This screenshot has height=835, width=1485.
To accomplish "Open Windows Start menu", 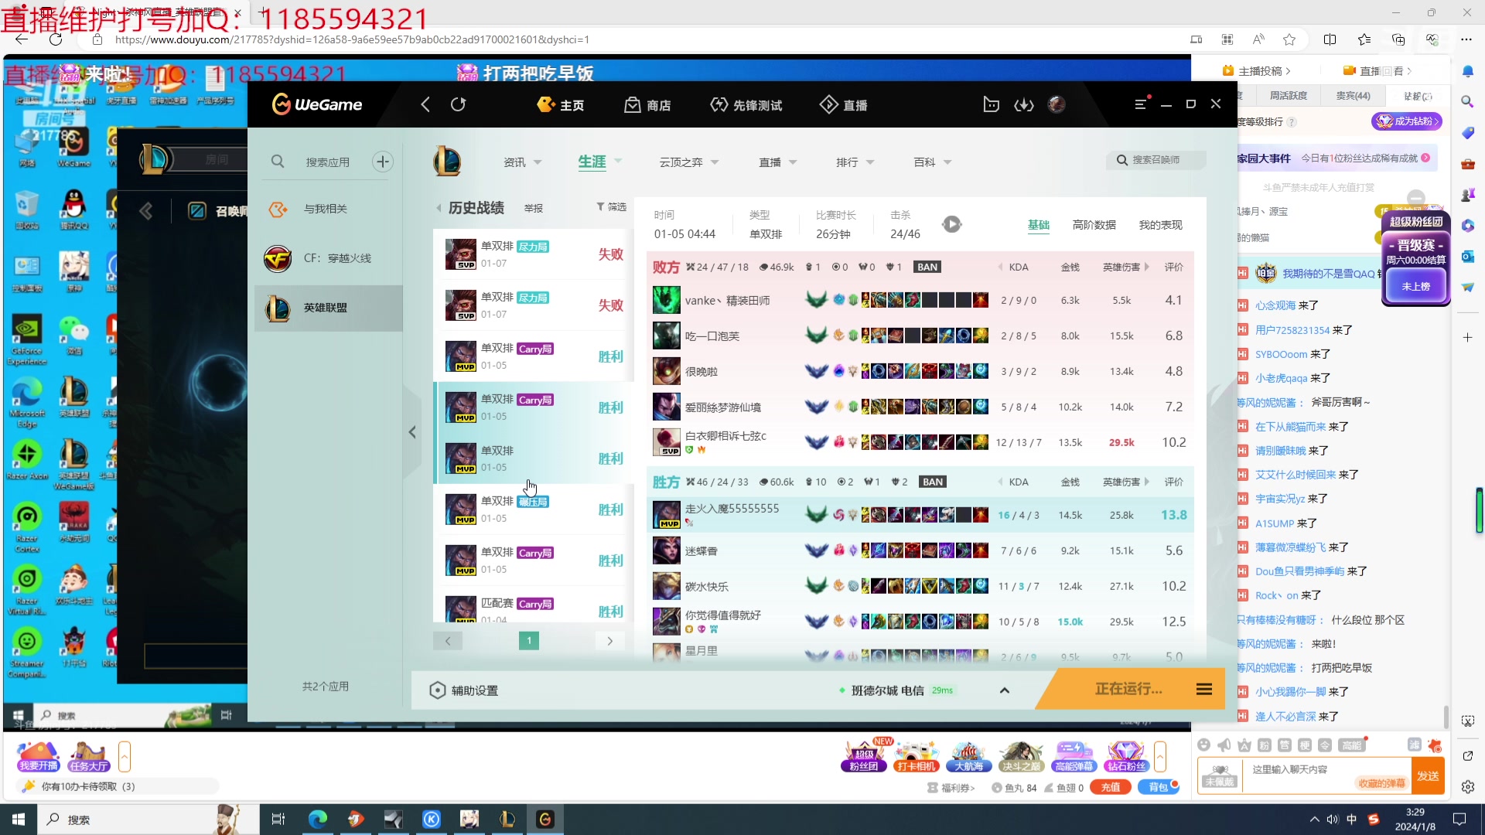I will coord(19,820).
